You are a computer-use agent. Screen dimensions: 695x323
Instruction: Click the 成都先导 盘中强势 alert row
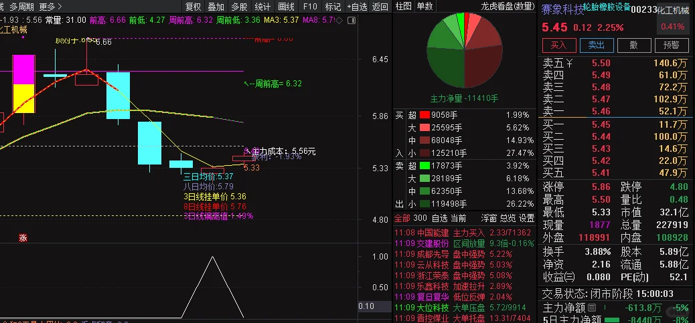464,254
